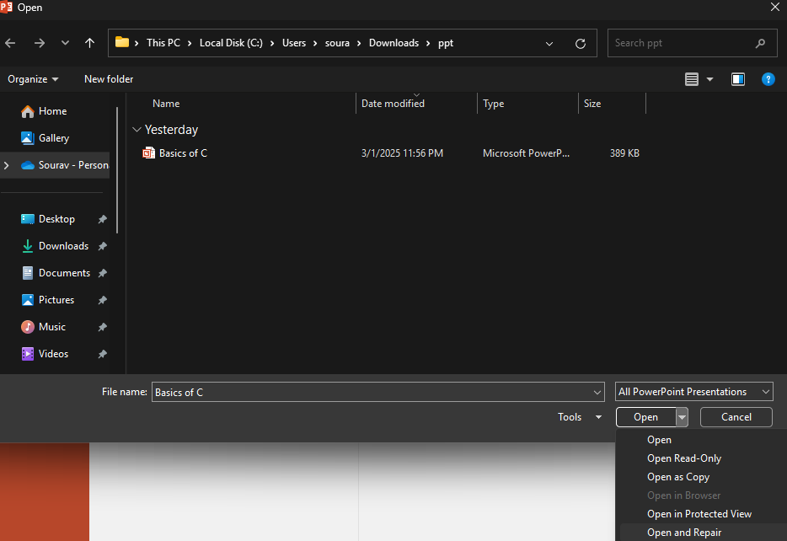Open Pictures quick access folder

tap(56, 300)
